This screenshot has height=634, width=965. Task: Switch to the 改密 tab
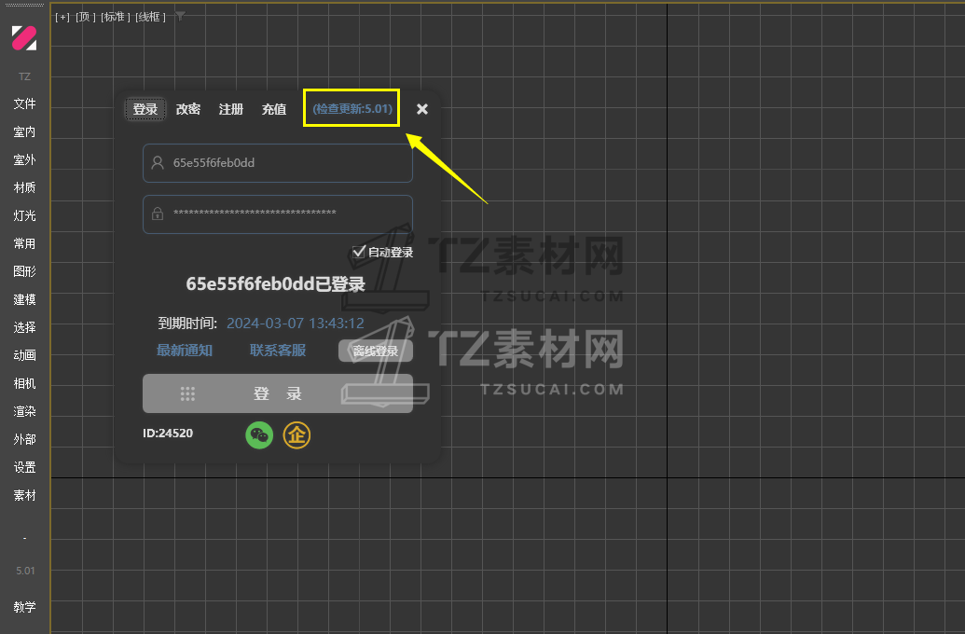pos(188,109)
